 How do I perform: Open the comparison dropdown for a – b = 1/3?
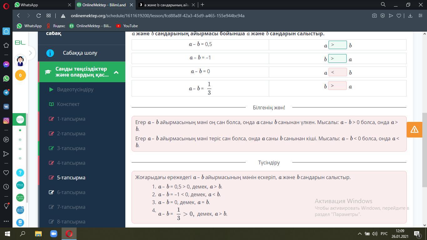337,86
